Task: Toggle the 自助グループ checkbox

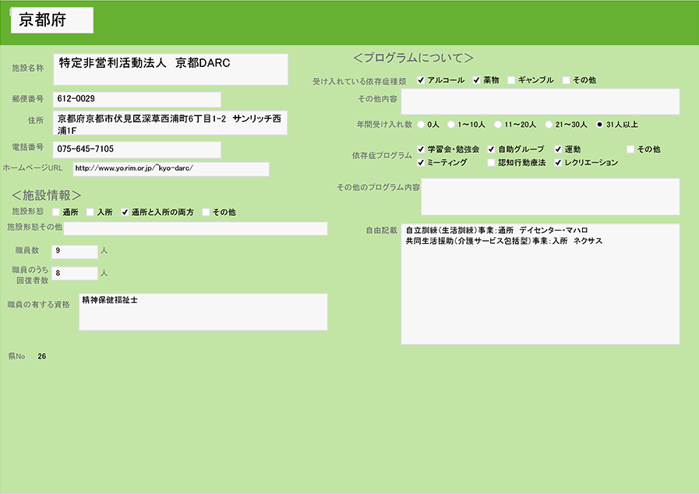Action: (x=492, y=149)
